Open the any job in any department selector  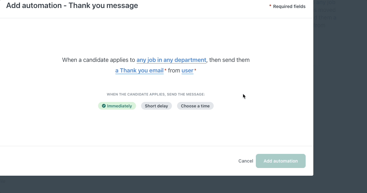(x=171, y=60)
